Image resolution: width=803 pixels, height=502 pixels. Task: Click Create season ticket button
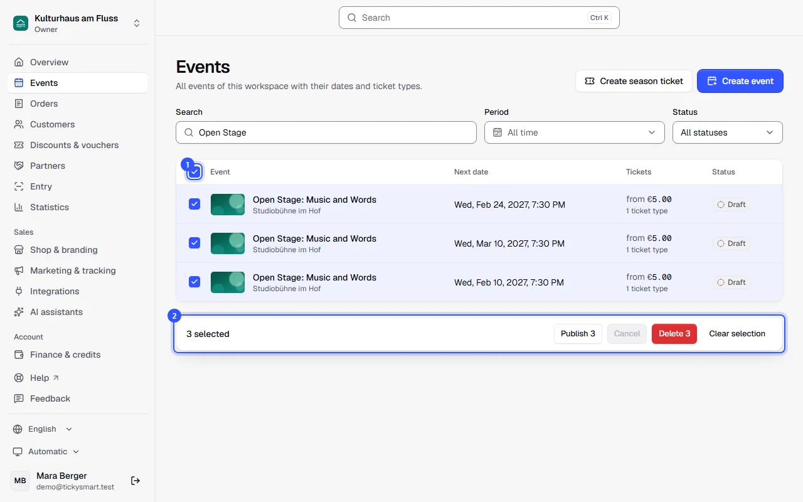pos(634,81)
